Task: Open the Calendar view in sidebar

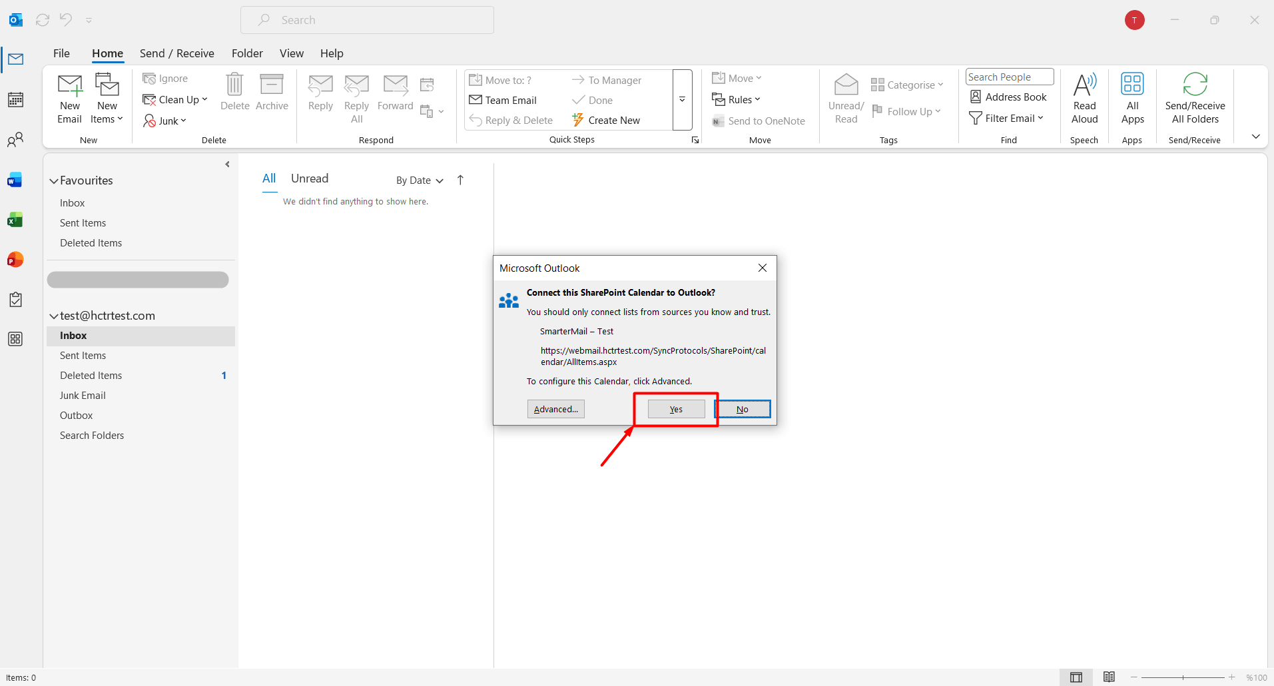Action: coord(16,100)
